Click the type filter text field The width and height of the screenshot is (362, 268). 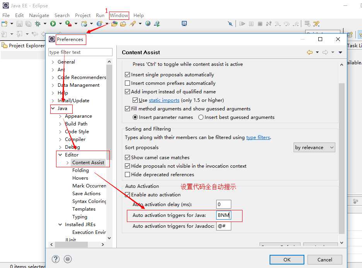pyautogui.click(x=80, y=52)
